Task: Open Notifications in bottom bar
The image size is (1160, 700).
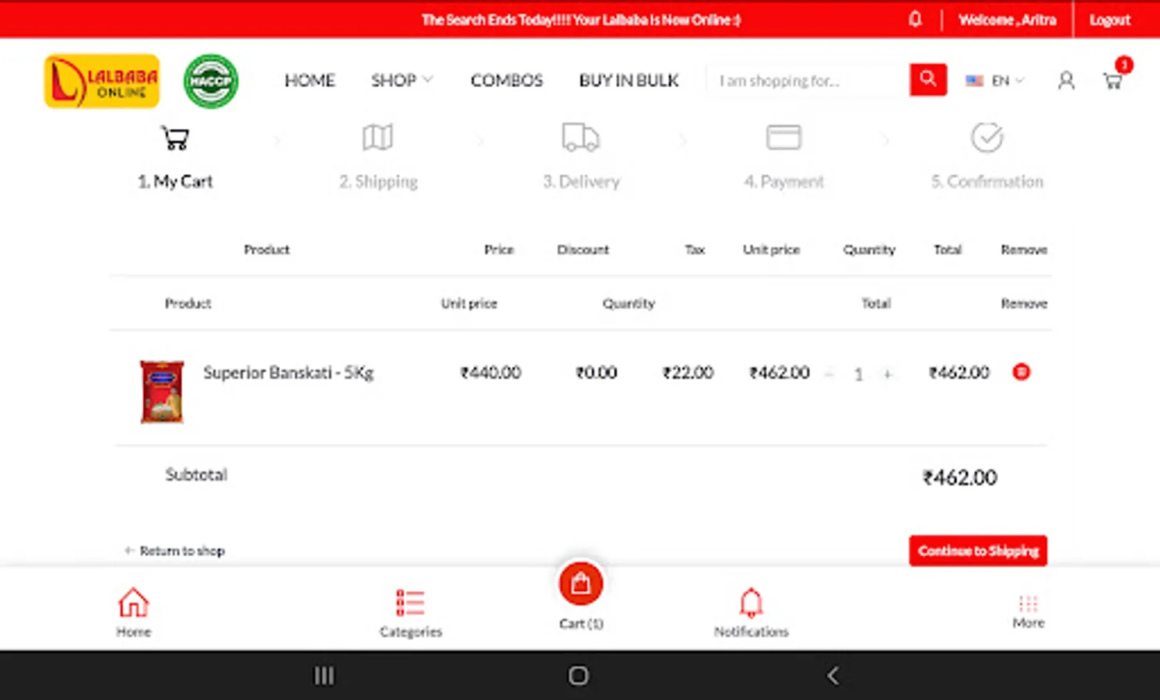Action: coord(752,613)
